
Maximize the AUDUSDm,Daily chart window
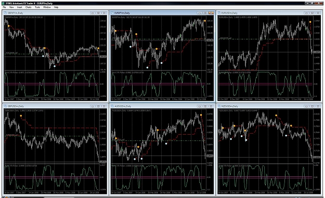(205, 106)
